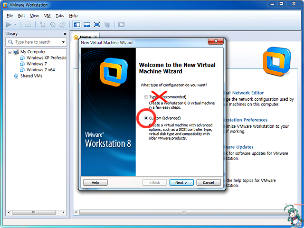The image size is (304, 228).
Task: Open the Virtual Network Editor link
Action: pos(245,93)
